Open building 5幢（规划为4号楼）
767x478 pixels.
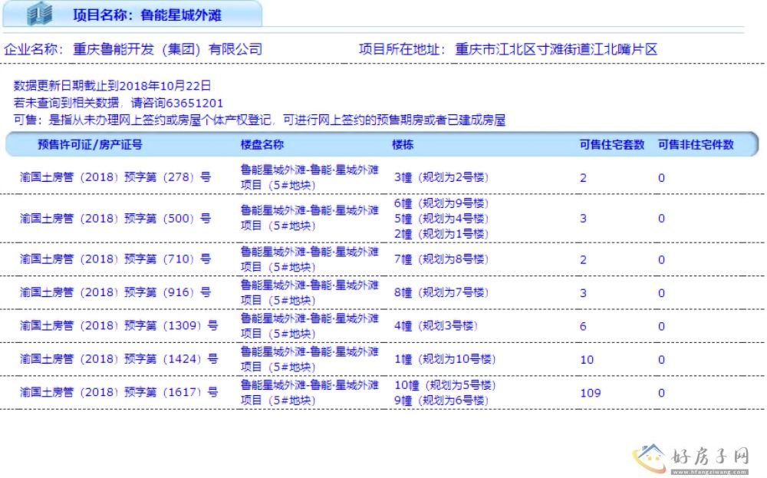coord(441,218)
